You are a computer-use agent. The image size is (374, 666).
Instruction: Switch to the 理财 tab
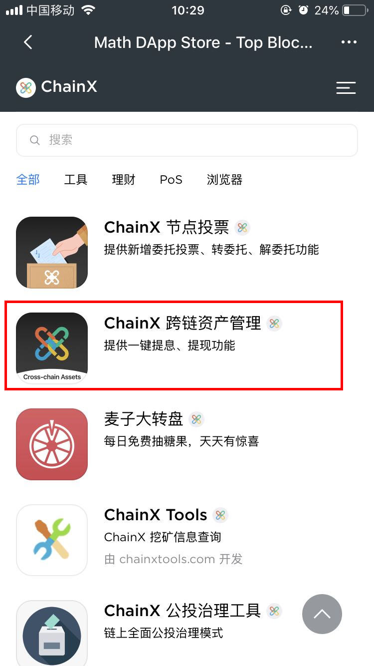(124, 180)
